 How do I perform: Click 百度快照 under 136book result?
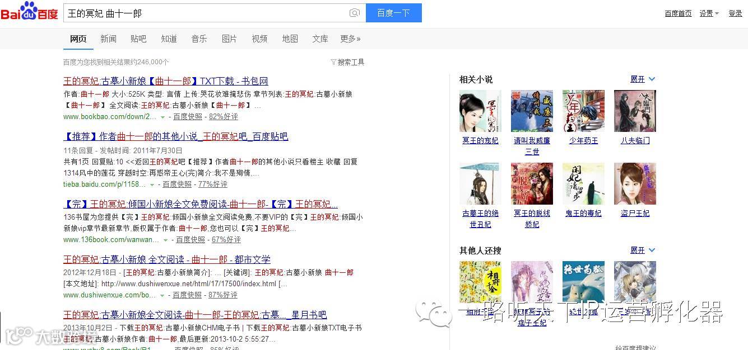pyautogui.click(x=191, y=240)
